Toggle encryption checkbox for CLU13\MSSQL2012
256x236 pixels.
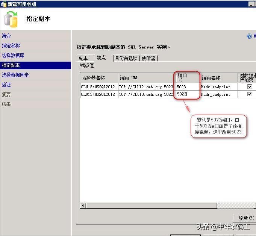(250, 94)
